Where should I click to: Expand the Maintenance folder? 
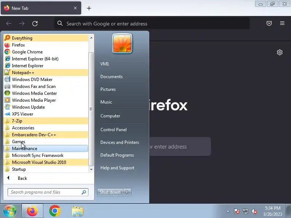click(x=46, y=149)
